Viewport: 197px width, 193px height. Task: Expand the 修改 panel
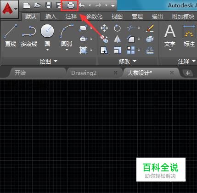[x=128, y=61]
